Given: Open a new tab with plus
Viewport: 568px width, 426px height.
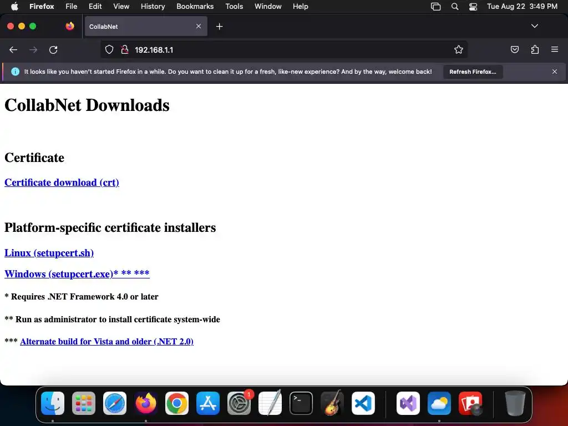Looking at the screenshot, I should pyautogui.click(x=219, y=27).
